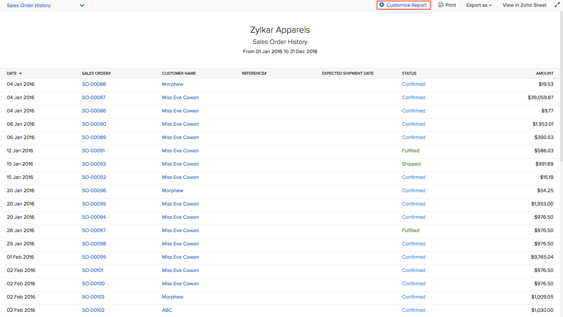Click the printer icon
This screenshot has height=317, width=563.
pos(441,5)
